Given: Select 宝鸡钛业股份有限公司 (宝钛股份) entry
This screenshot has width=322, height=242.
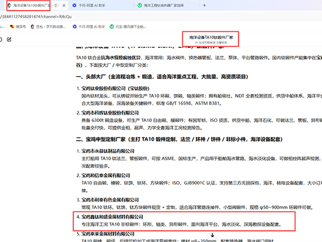Looking at the screenshot, I should coord(115,89).
